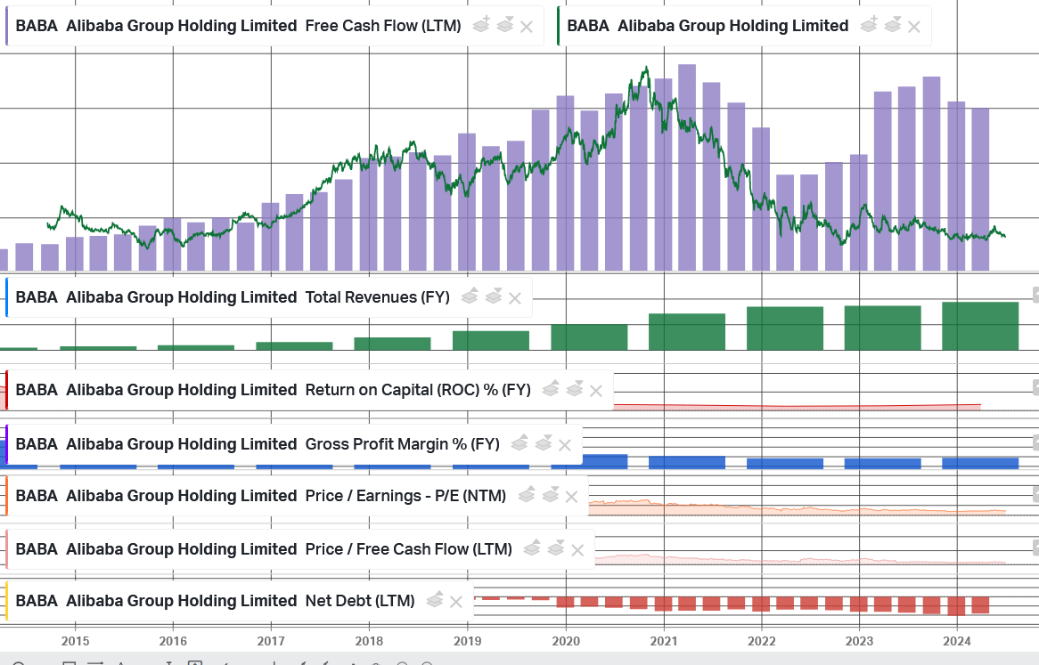Click the 2017 label on the time axis
Viewport: 1039px width, 665px height.
pos(271,641)
